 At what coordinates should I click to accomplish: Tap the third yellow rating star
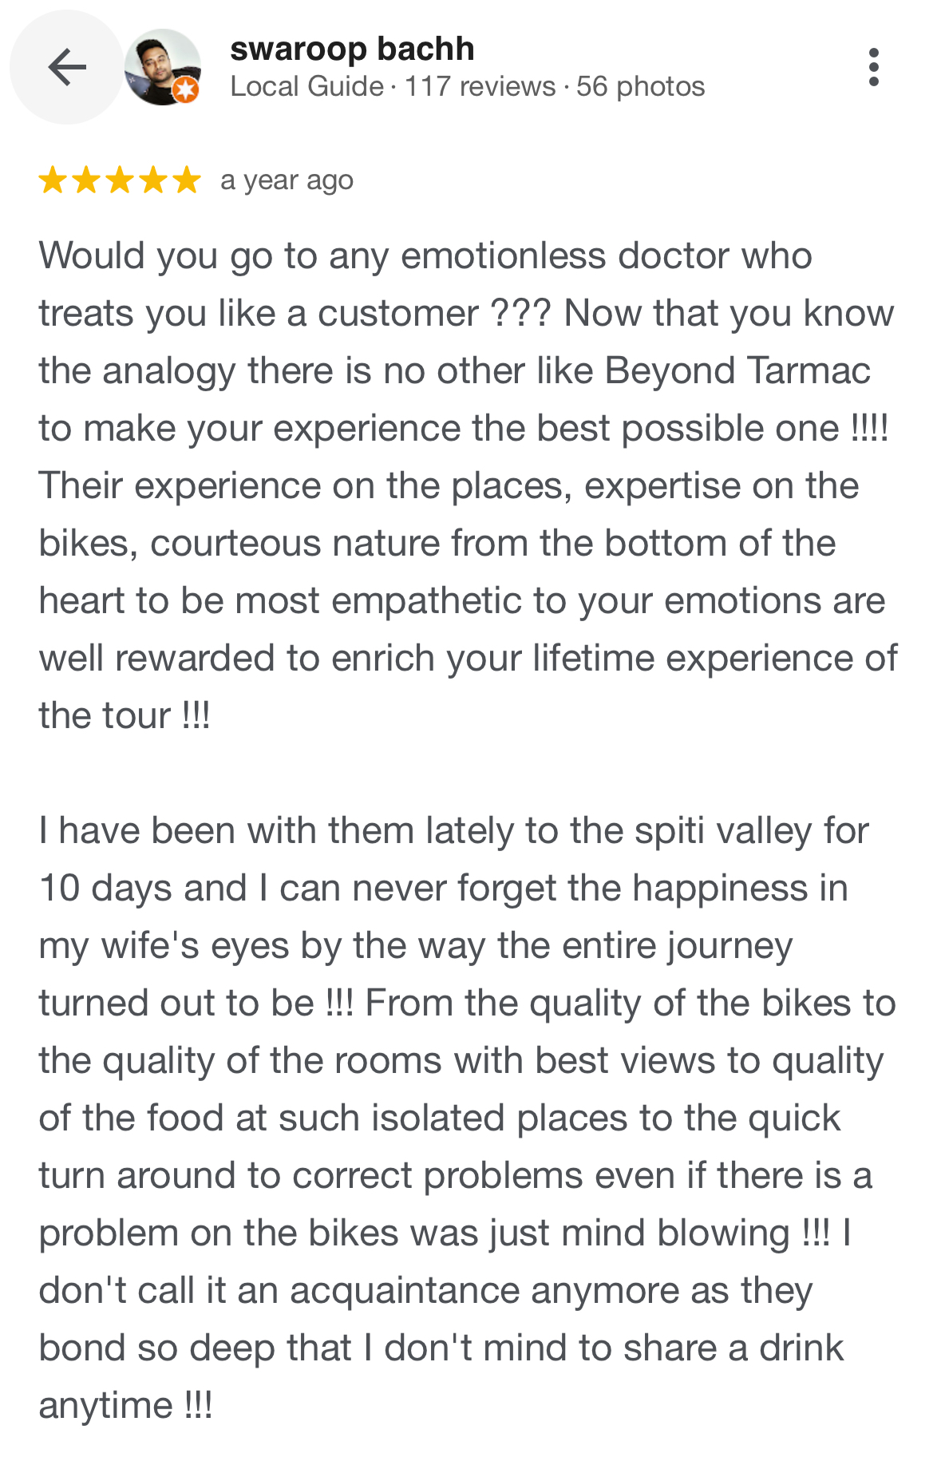click(x=120, y=180)
